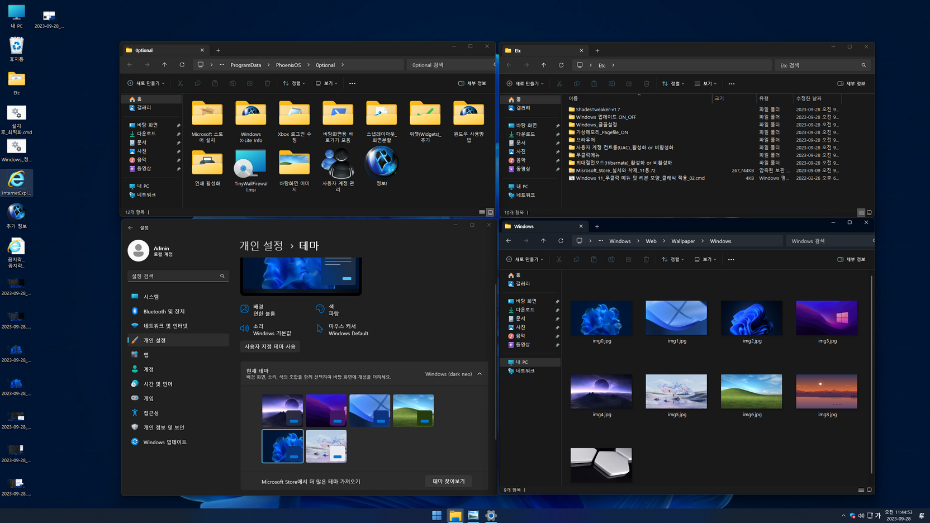Click the Start button on taskbar
The image size is (930, 523).
pos(436,515)
